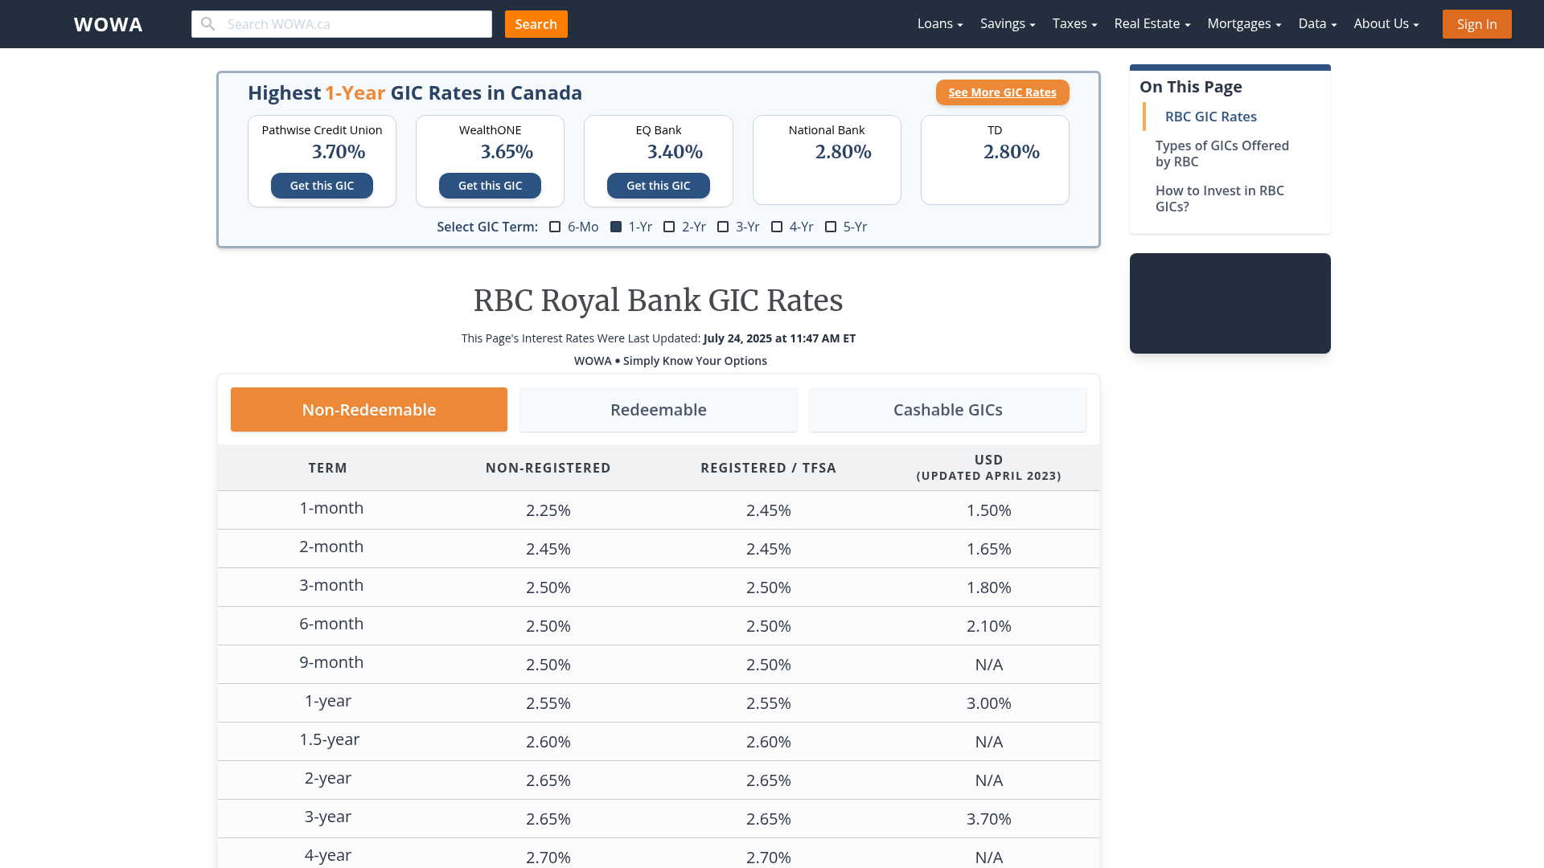Screen dimensions: 1544x868
Task: Select the TD rate card
Action: tap(995, 160)
